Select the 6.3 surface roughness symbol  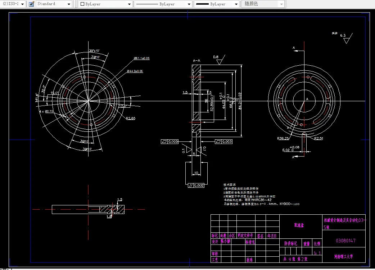pyautogui.click(x=346, y=38)
